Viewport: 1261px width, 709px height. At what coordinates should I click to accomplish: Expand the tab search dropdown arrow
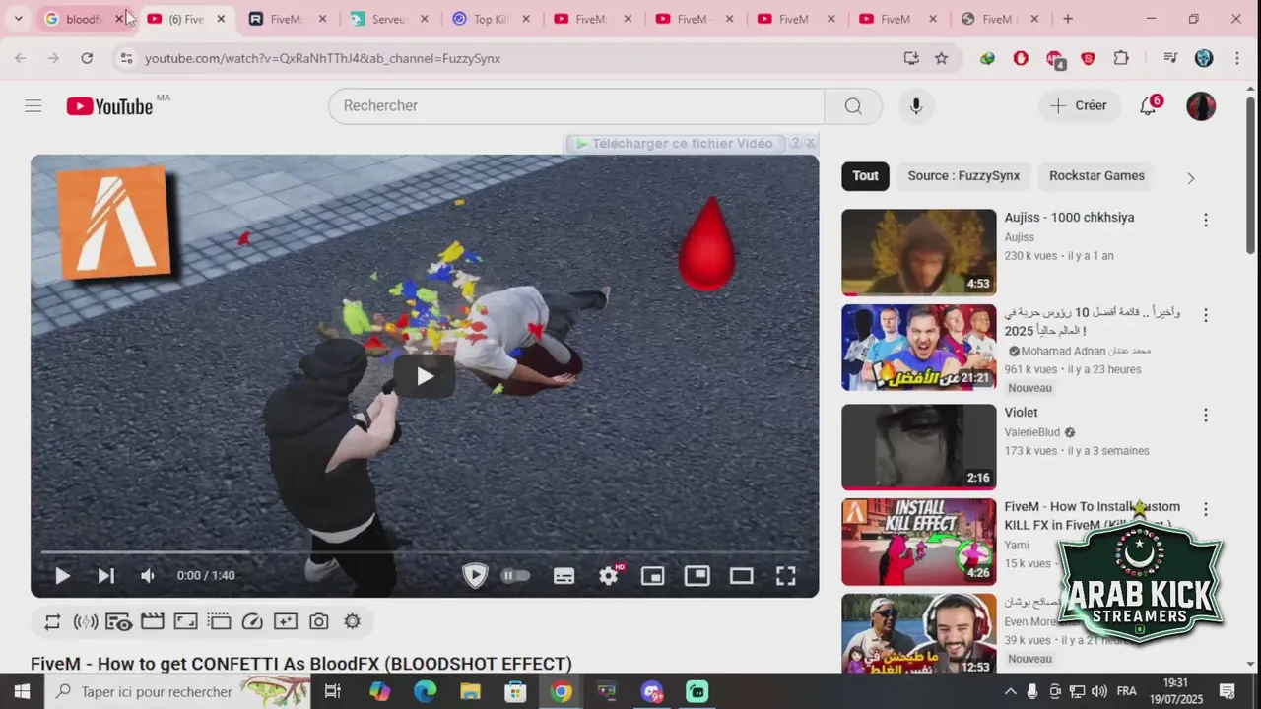coord(18,19)
